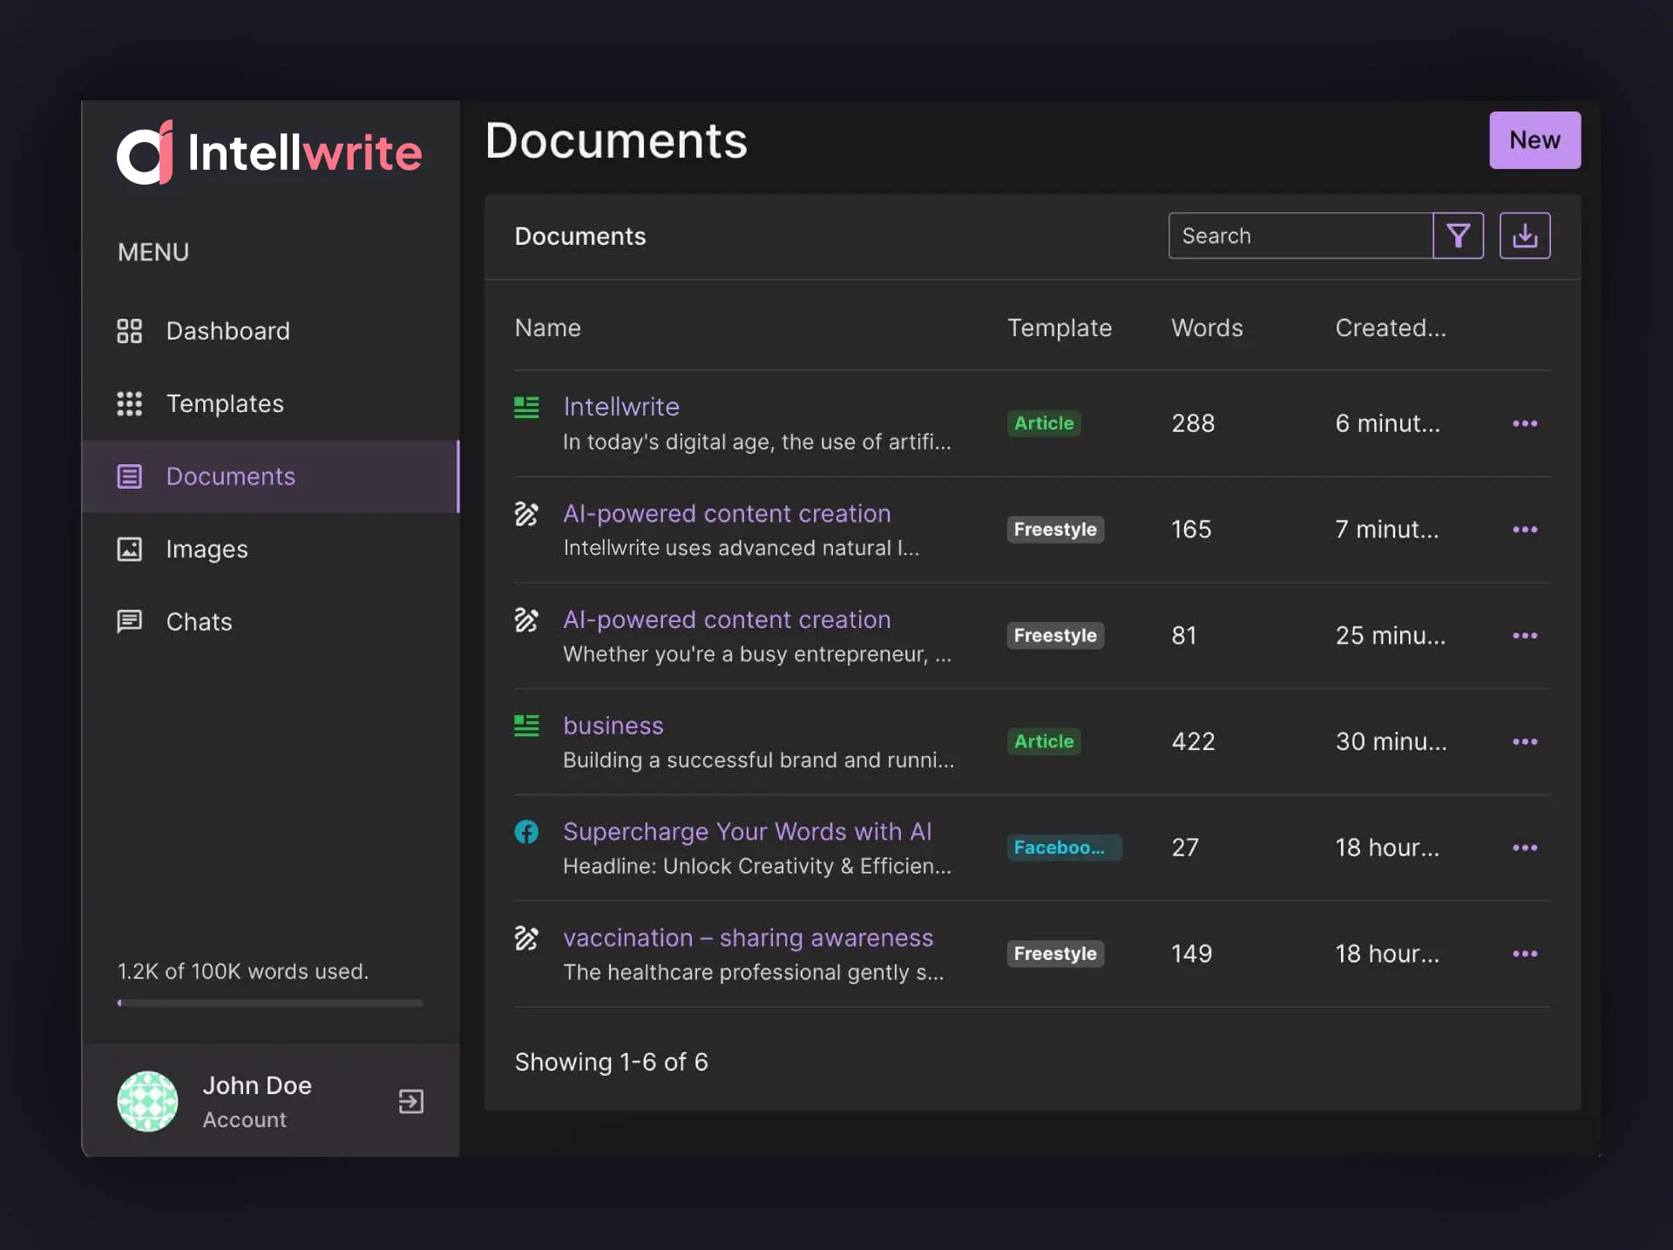Open options menu for Intellwrite document
1673x1250 pixels.
coord(1524,423)
